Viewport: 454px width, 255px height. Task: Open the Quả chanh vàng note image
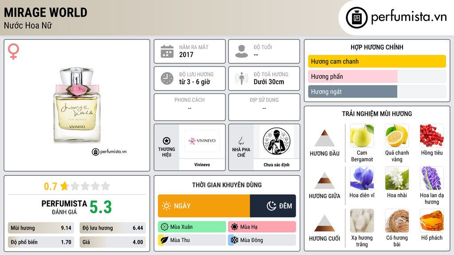(397, 135)
